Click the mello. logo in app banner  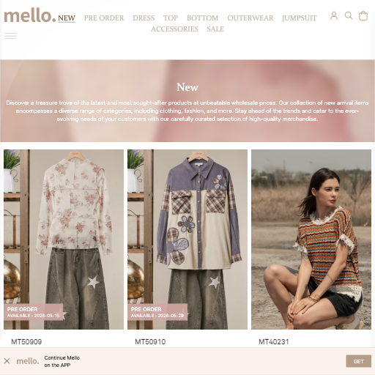28,361
